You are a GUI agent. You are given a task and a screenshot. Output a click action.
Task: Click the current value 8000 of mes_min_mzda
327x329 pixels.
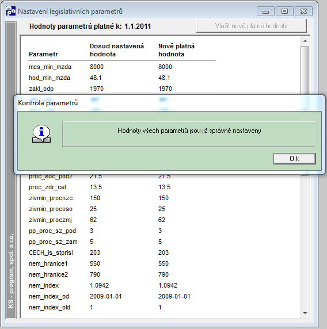pos(97,67)
